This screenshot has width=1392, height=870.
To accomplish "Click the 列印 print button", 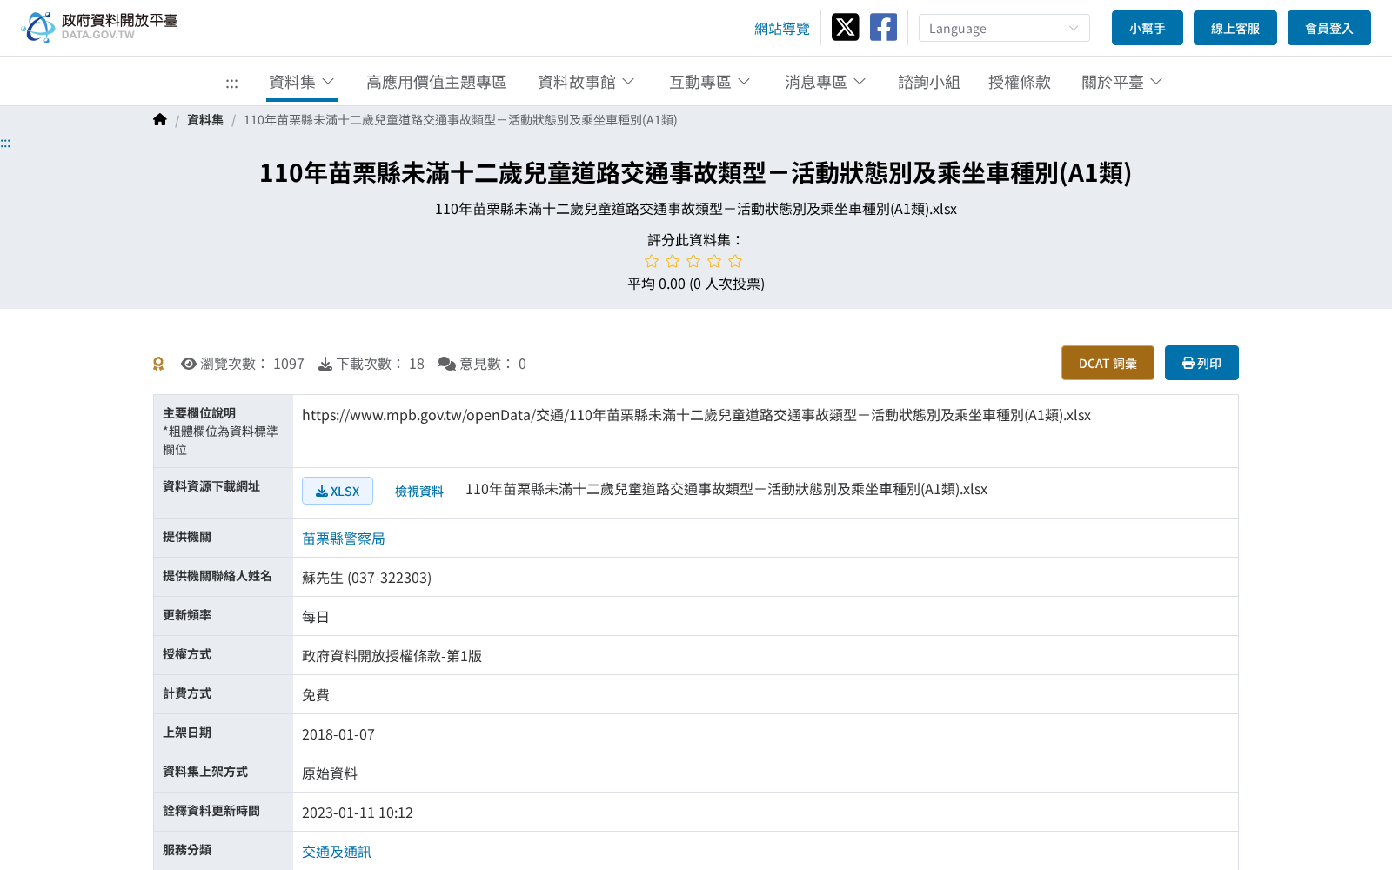I will (1201, 363).
